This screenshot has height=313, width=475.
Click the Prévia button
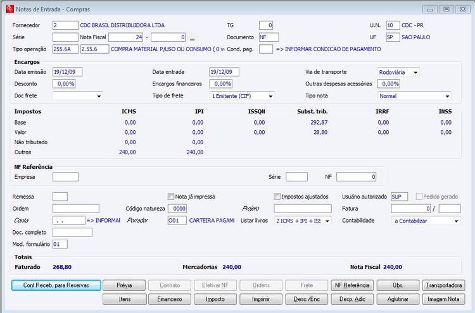[124, 285]
